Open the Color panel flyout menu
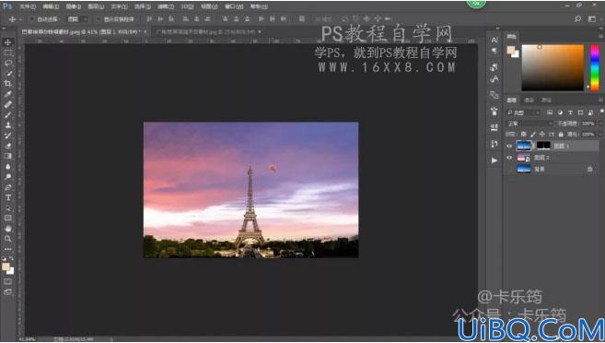The image size is (605, 343). coord(601,36)
